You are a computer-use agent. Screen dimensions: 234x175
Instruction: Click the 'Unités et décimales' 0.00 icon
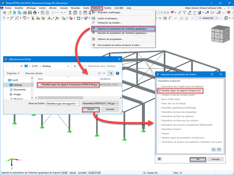(94, 18)
